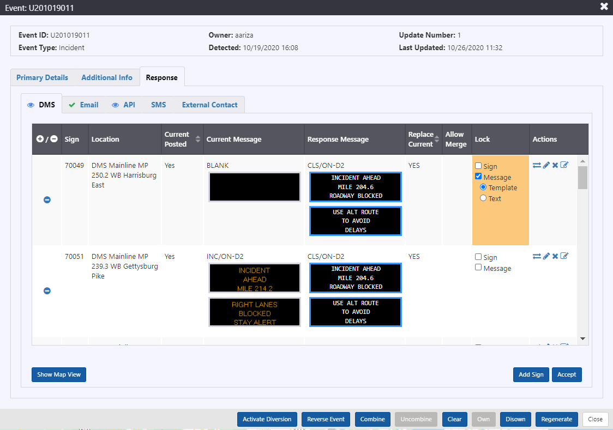Click the edit-note icon for sign 70051
The image size is (613, 430).
pos(564,256)
